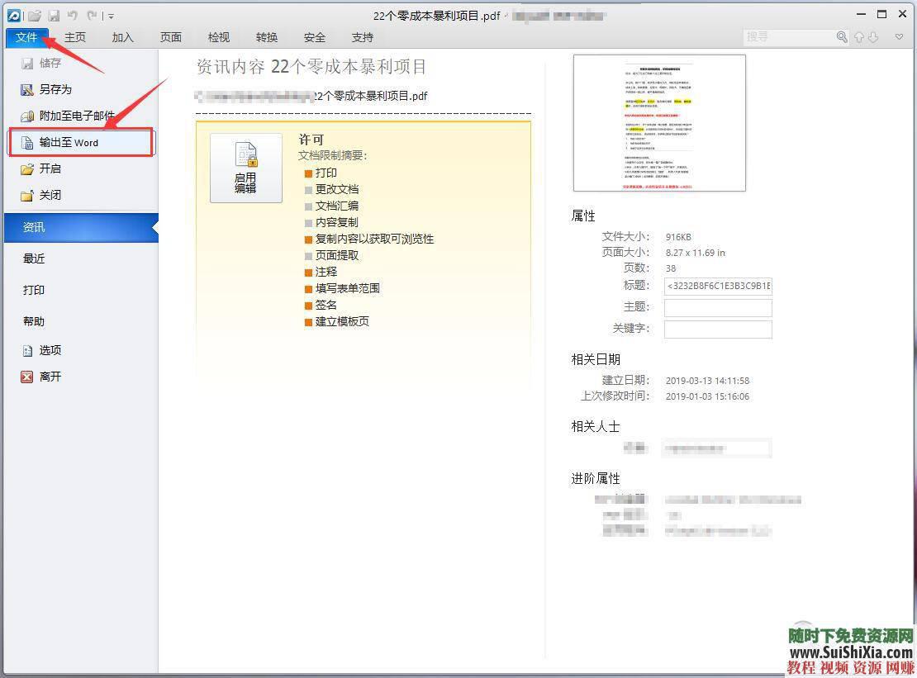917x678 pixels.
Task: Open the 打印 print section
Action: [34, 290]
